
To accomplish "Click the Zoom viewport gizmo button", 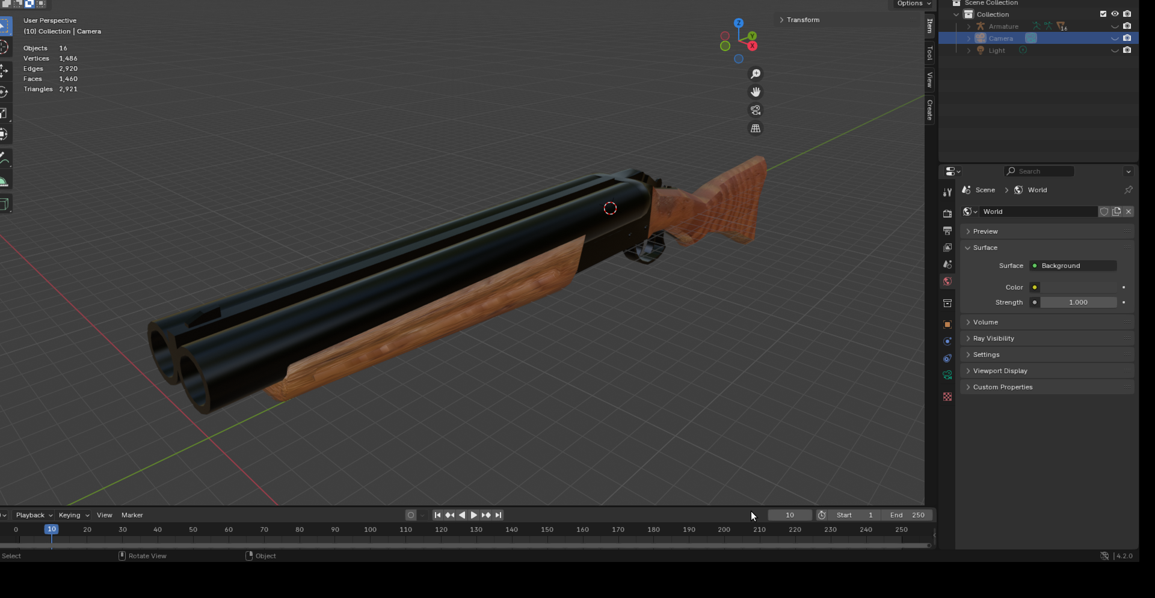I will click(x=756, y=74).
